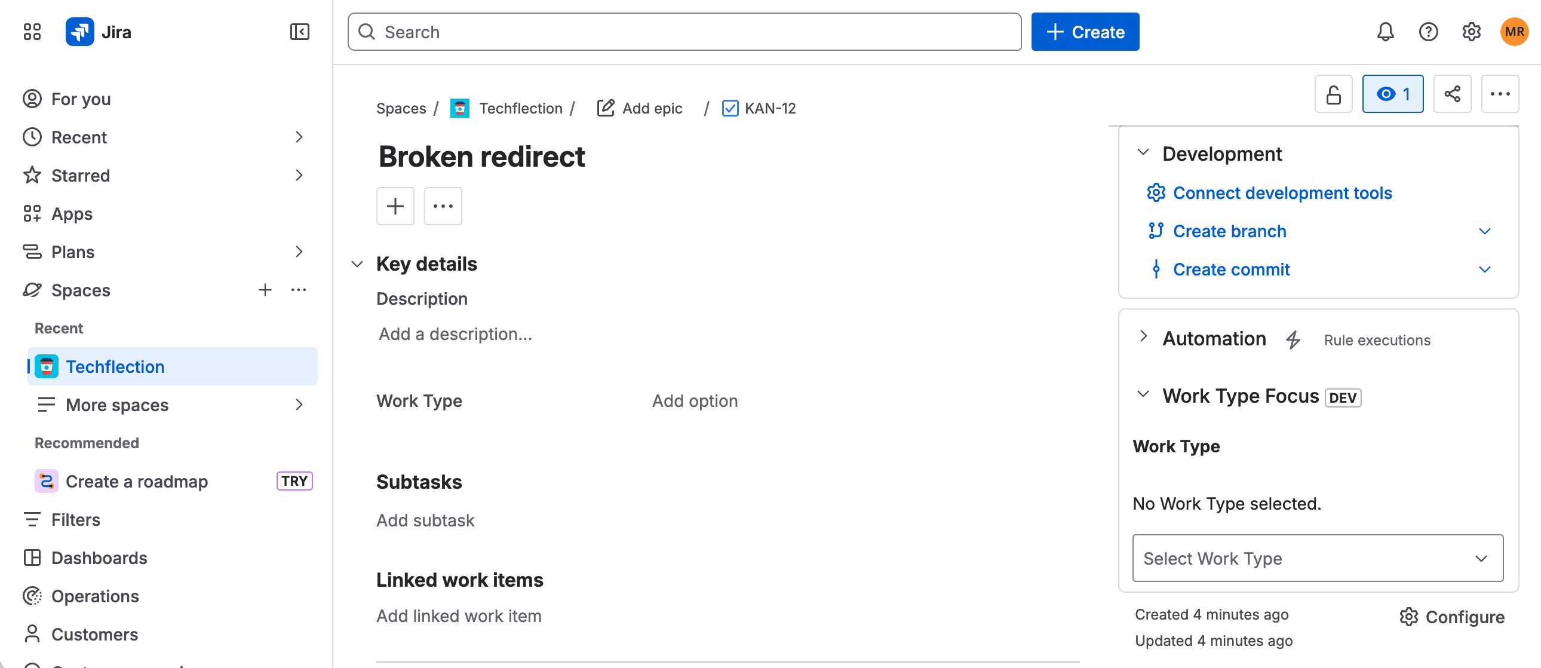This screenshot has height=668, width=1541.
Task: Click the Techflection breadcrumb text
Action: 520,108
